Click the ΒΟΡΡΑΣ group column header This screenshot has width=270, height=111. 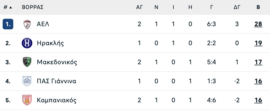pos(33,7)
